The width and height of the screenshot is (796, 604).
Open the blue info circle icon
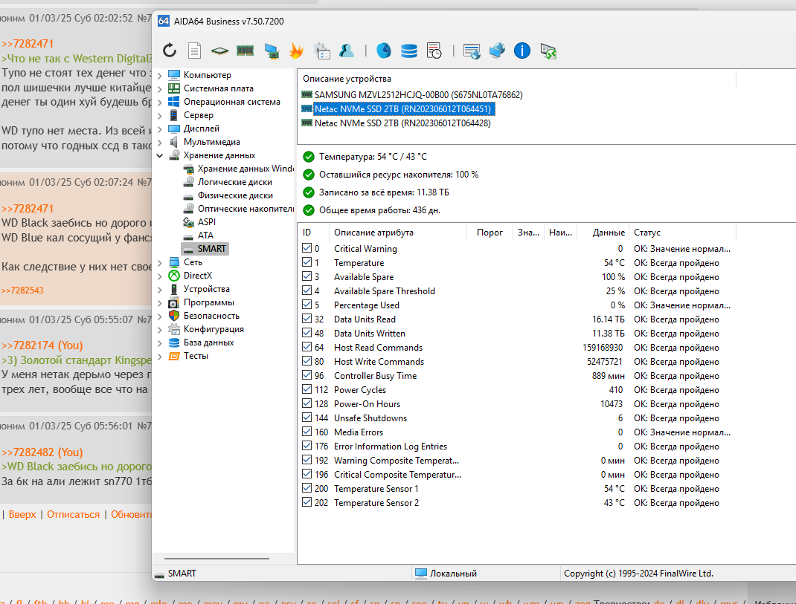pyautogui.click(x=522, y=51)
